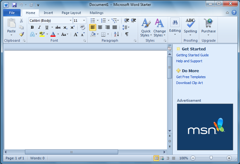240x164 pixels.
Task: Click the zoom slider handle
Action: coord(211,158)
